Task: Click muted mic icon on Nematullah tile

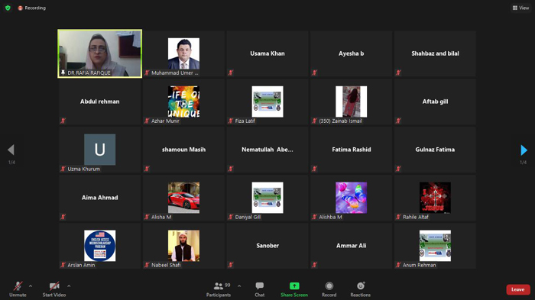Action: [x=231, y=169]
